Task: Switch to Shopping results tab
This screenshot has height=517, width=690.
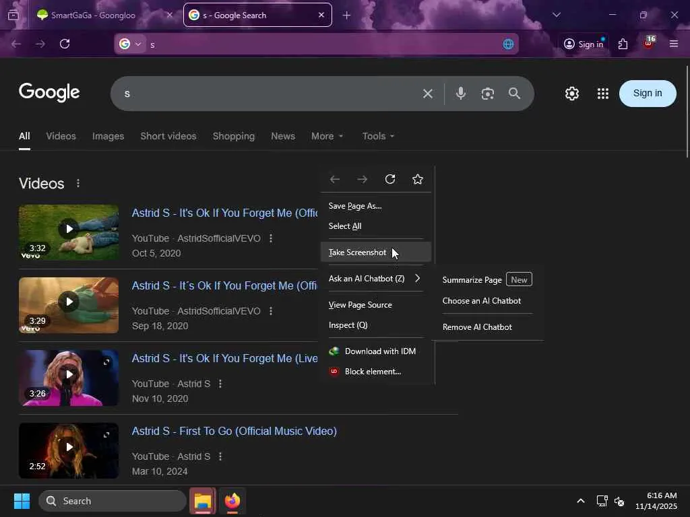Action: [234, 136]
